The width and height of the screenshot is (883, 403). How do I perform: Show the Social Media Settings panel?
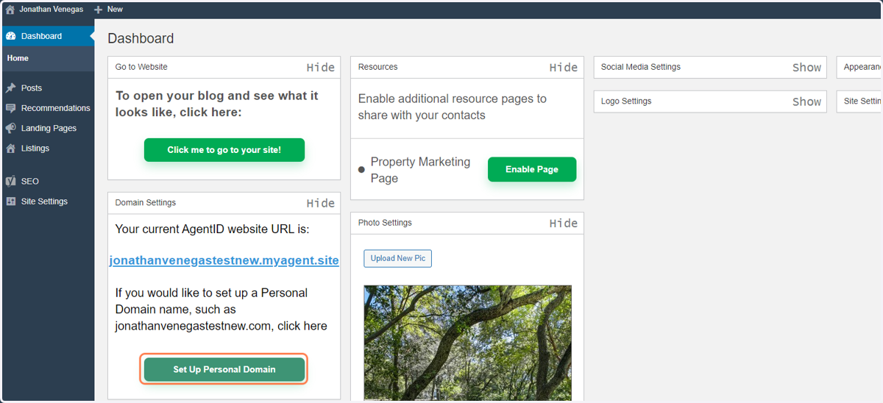point(806,68)
